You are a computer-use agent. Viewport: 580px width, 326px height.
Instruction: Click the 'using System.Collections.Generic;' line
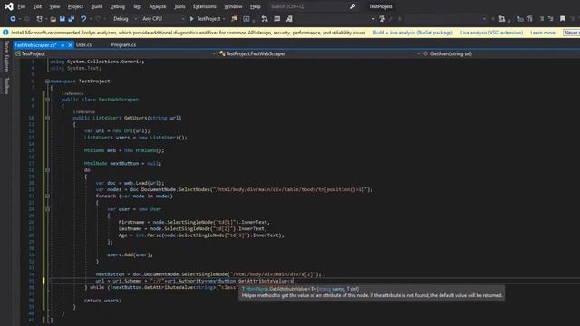click(x=97, y=62)
